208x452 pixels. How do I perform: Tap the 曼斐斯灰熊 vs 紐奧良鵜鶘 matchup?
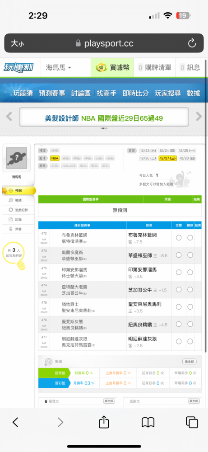74,324
